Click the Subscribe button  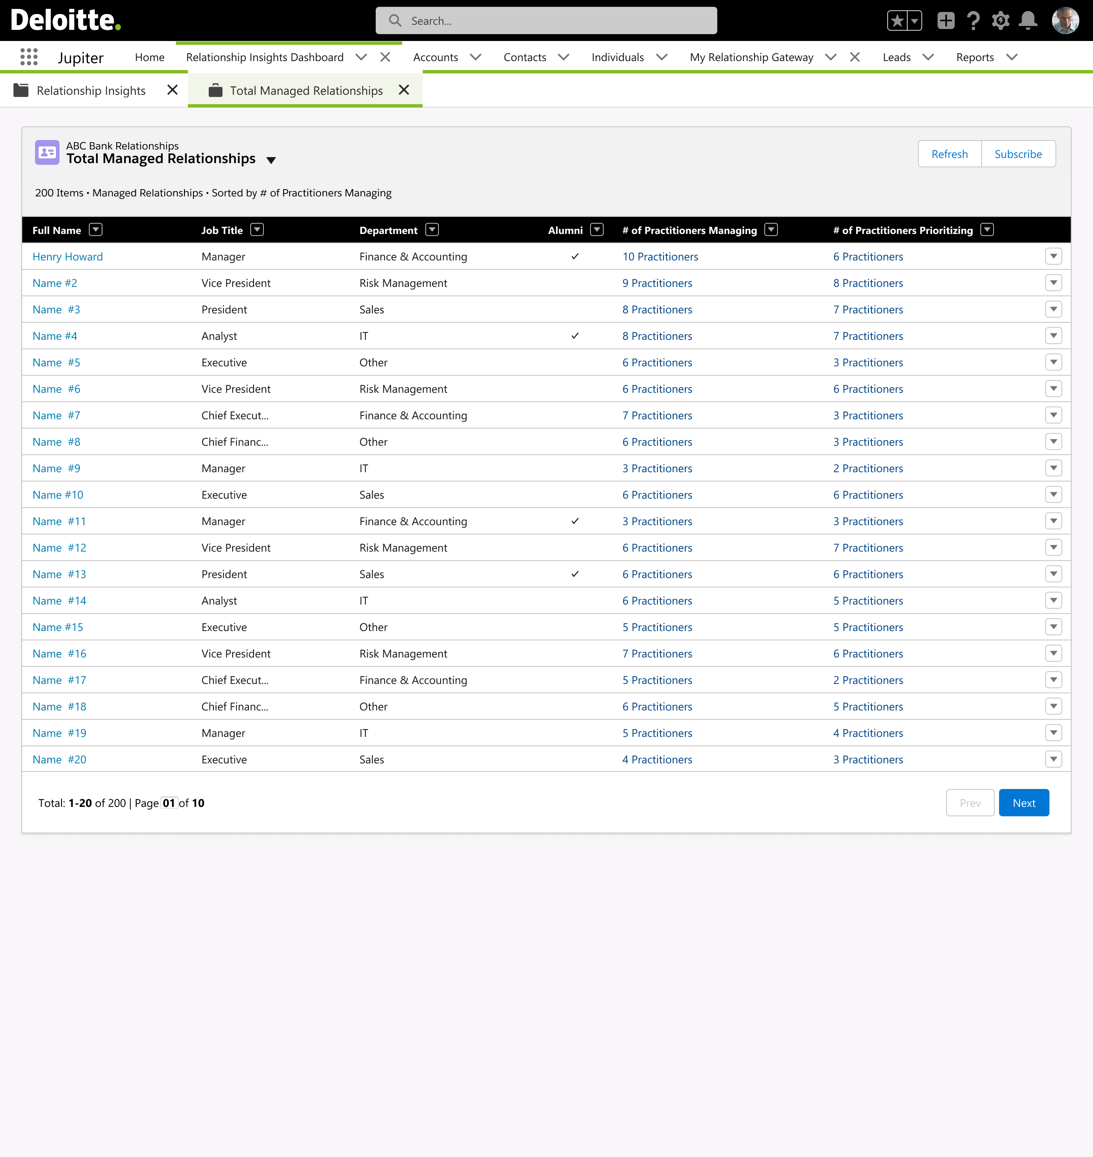(x=1018, y=154)
